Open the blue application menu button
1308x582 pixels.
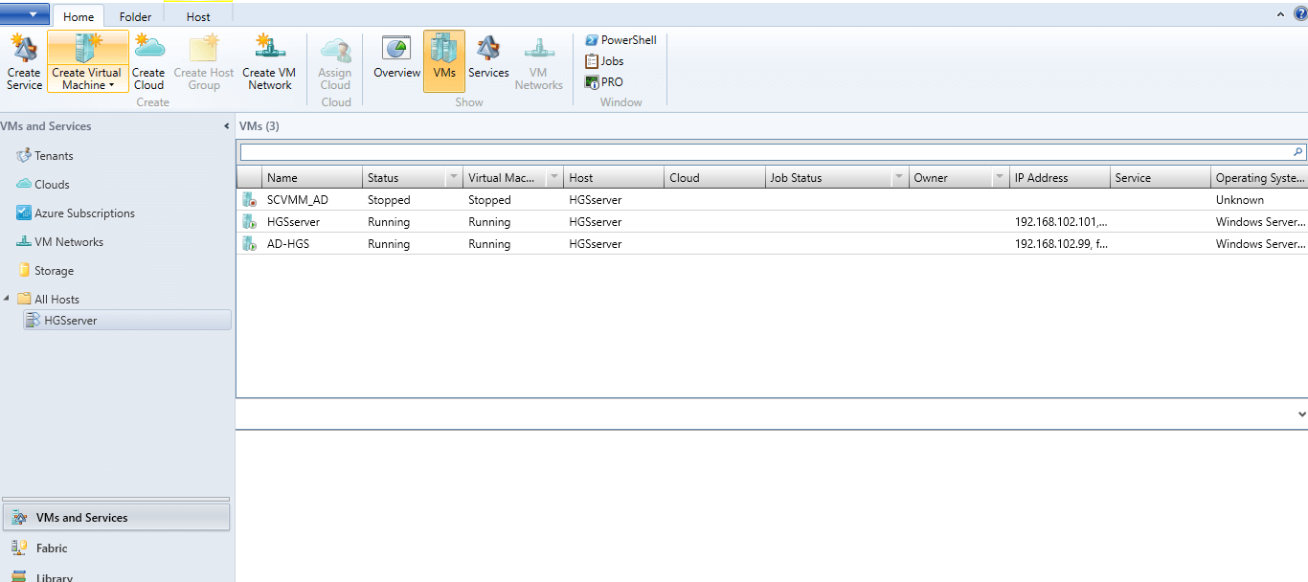[25, 14]
